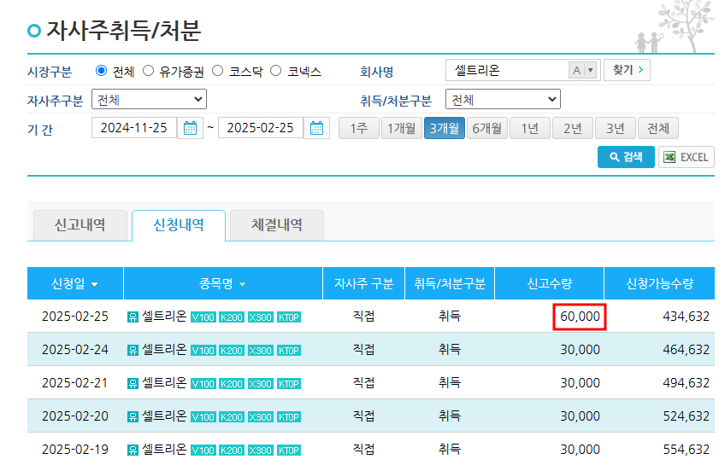
Task: Open the 자사주구분 dropdown
Action: [149, 100]
